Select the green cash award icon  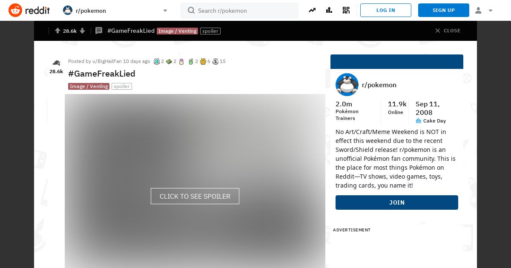[x=169, y=62]
